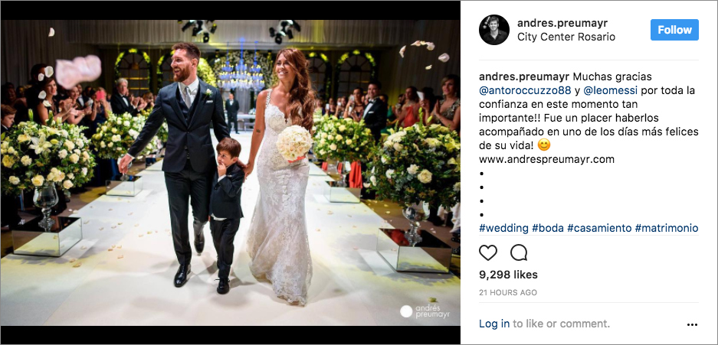The height and width of the screenshot is (345, 718).
Task: Open the #boda hashtag
Action: (x=548, y=228)
